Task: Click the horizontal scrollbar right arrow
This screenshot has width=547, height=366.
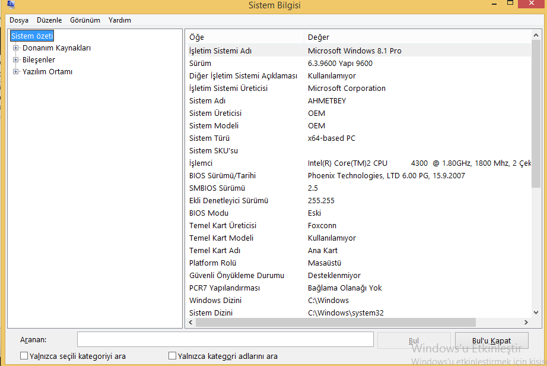Action: tap(526, 323)
